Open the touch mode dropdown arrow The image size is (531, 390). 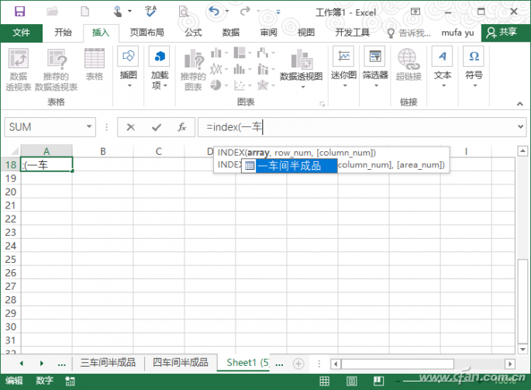[x=129, y=11]
